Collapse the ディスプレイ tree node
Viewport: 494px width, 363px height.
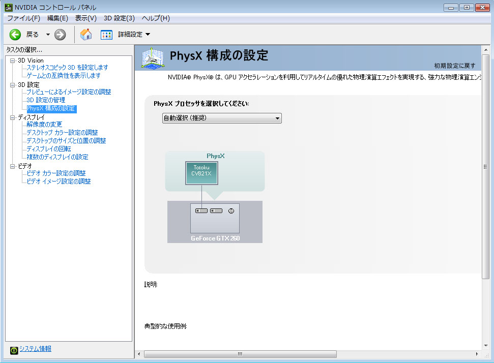(13, 117)
